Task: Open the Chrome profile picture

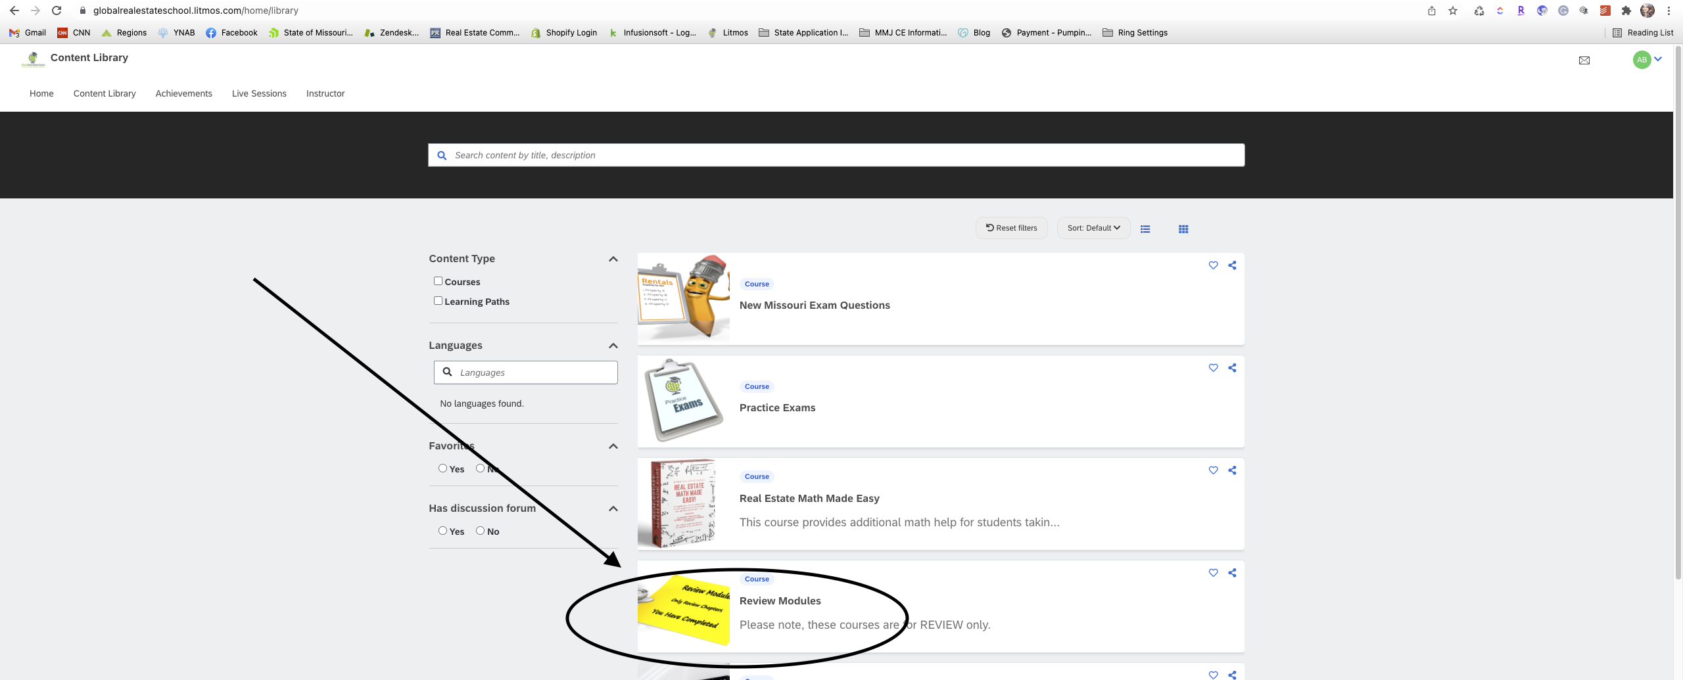Action: point(1647,11)
